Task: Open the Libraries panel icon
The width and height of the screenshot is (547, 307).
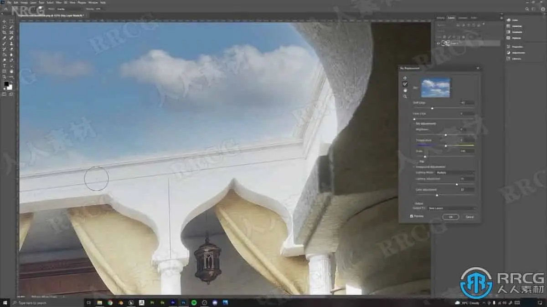Action: coord(509,58)
